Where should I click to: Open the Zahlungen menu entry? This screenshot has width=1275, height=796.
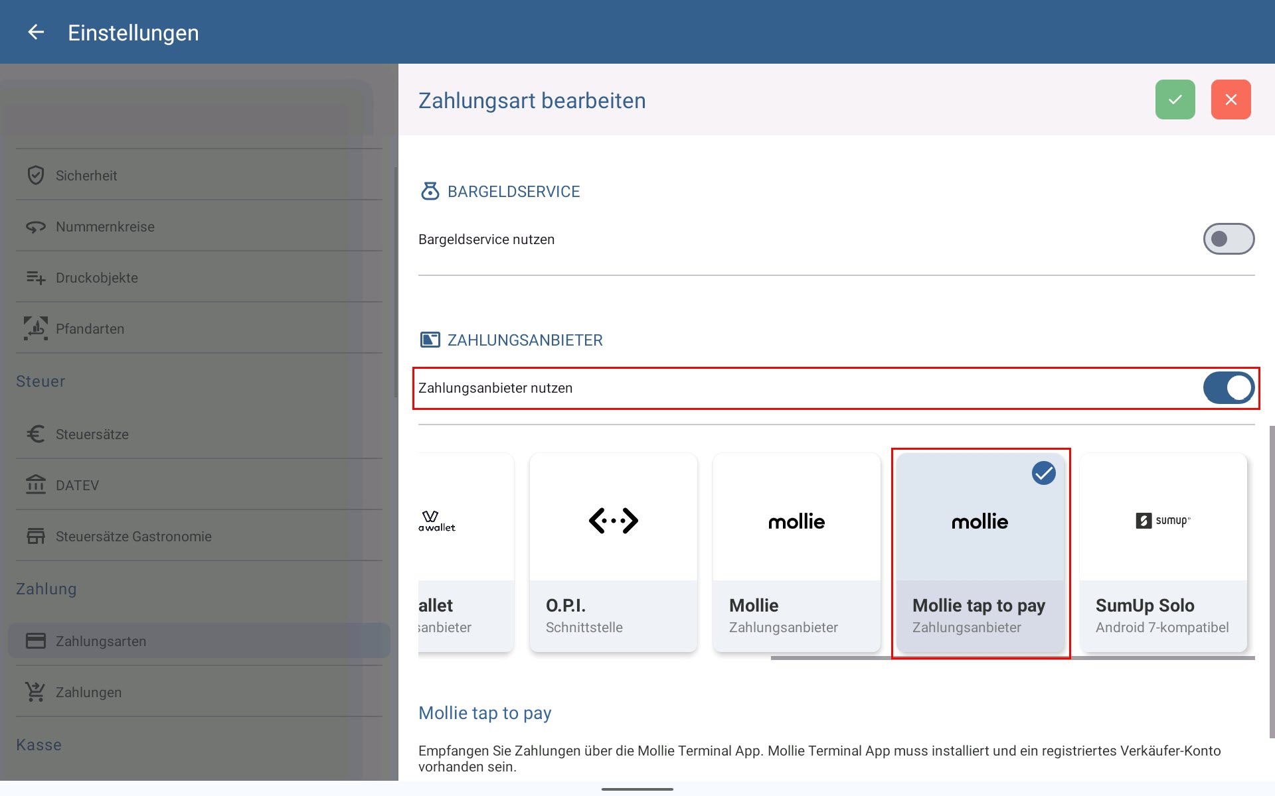point(199,692)
